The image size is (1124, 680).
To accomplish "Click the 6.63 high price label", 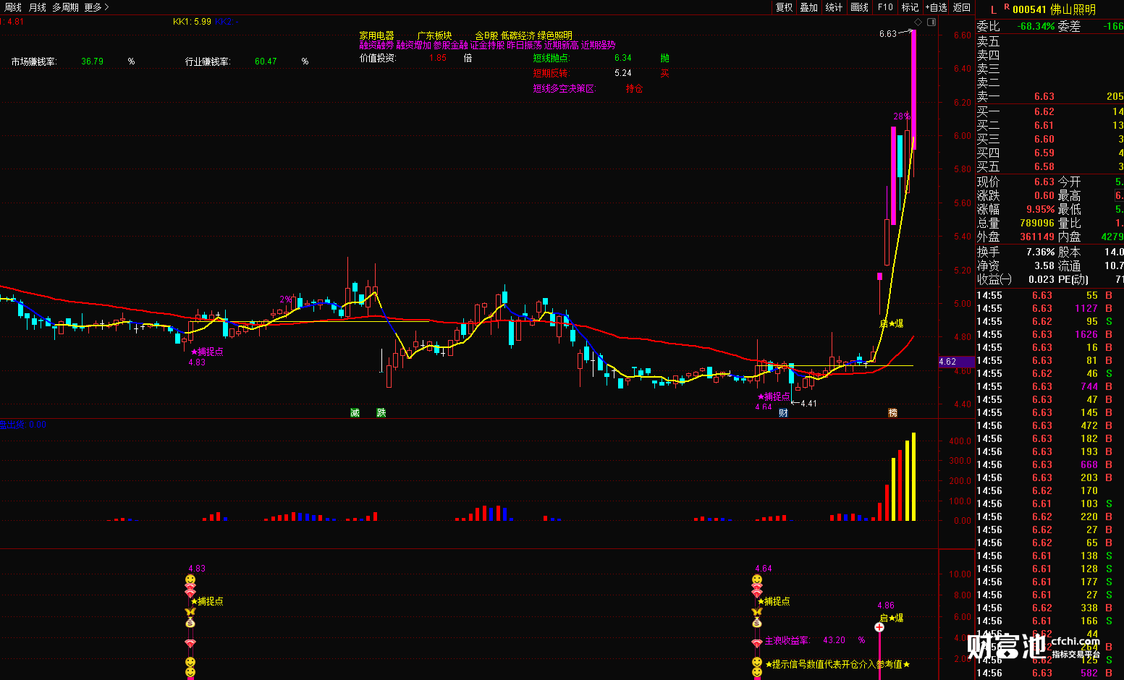I will pyautogui.click(x=888, y=34).
